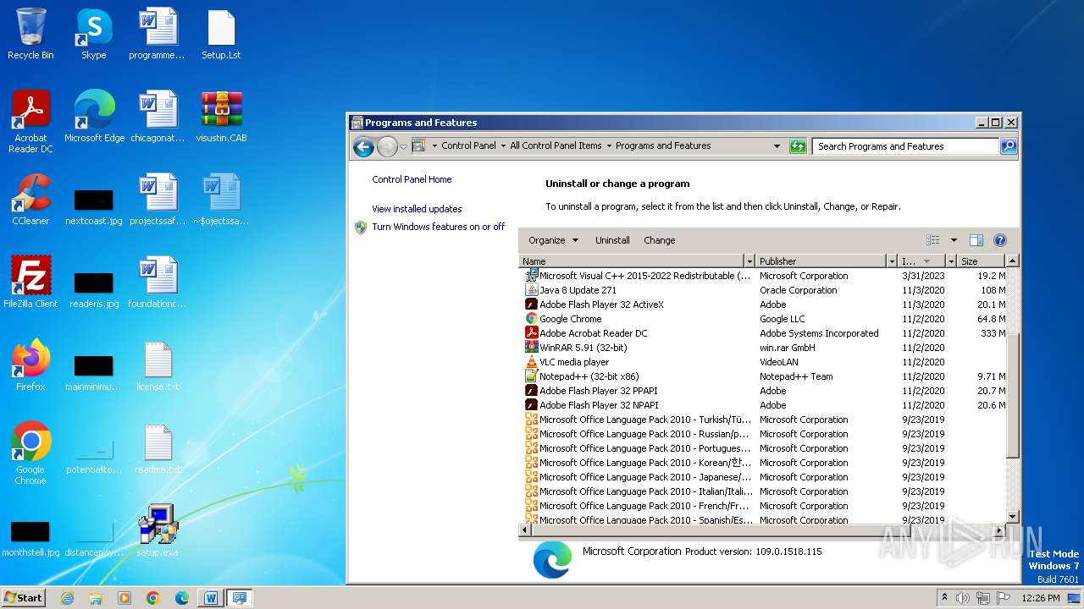Select Office Language Pack 2010 Korean entry
Image resolution: width=1084 pixels, height=609 pixels.
click(762, 463)
